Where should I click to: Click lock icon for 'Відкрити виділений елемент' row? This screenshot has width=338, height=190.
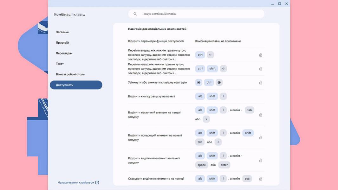(x=261, y=161)
